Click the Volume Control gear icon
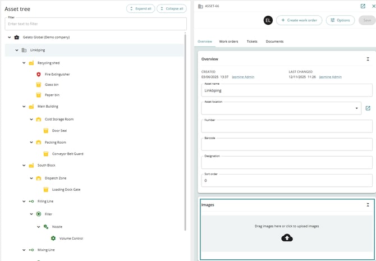The image size is (376, 261). (x=53, y=239)
